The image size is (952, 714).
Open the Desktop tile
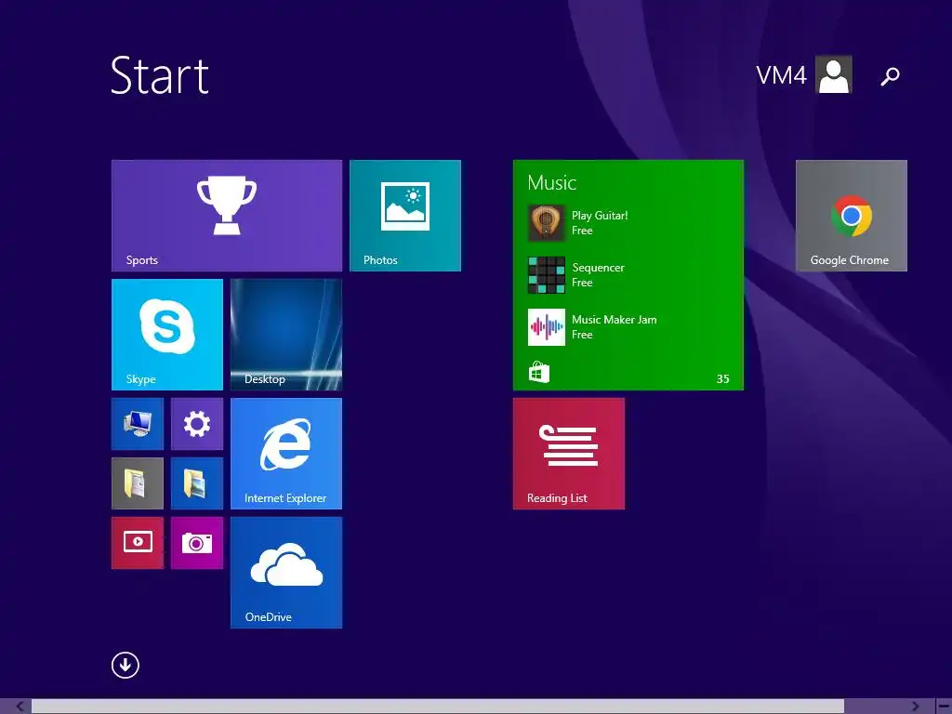(x=286, y=335)
